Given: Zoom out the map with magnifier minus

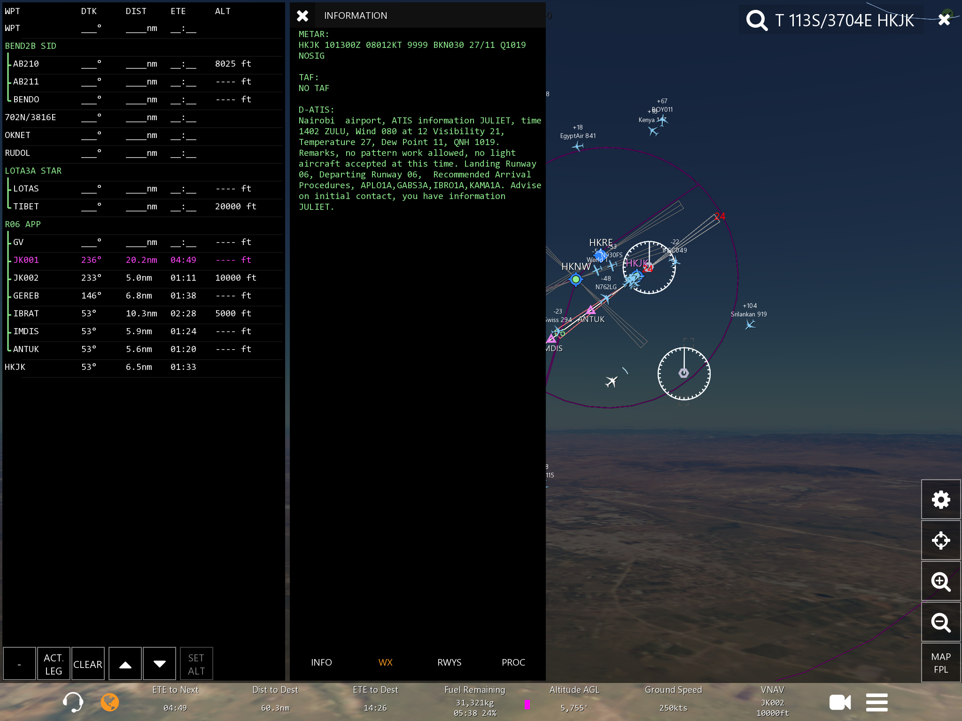Looking at the screenshot, I should click(940, 622).
